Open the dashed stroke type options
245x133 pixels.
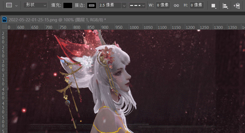pos(137,5)
